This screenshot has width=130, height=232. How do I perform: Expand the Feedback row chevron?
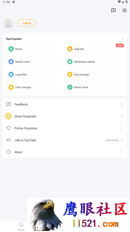(121, 104)
